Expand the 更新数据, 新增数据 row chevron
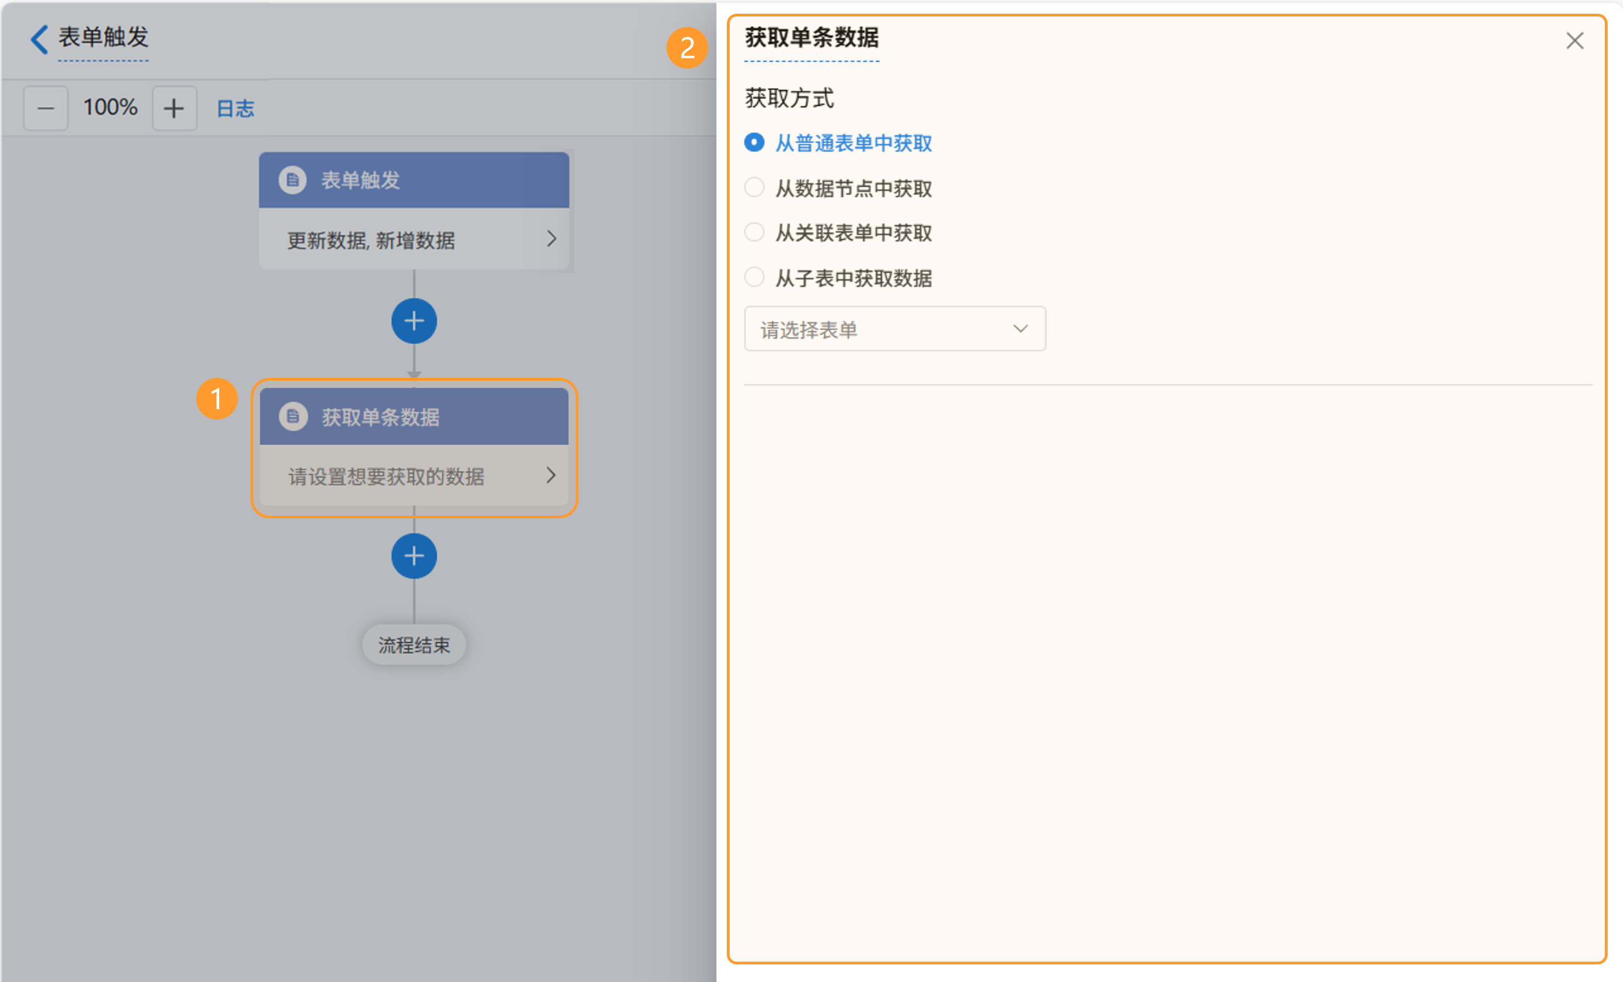This screenshot has width=1623, height=982. (551, 239)
